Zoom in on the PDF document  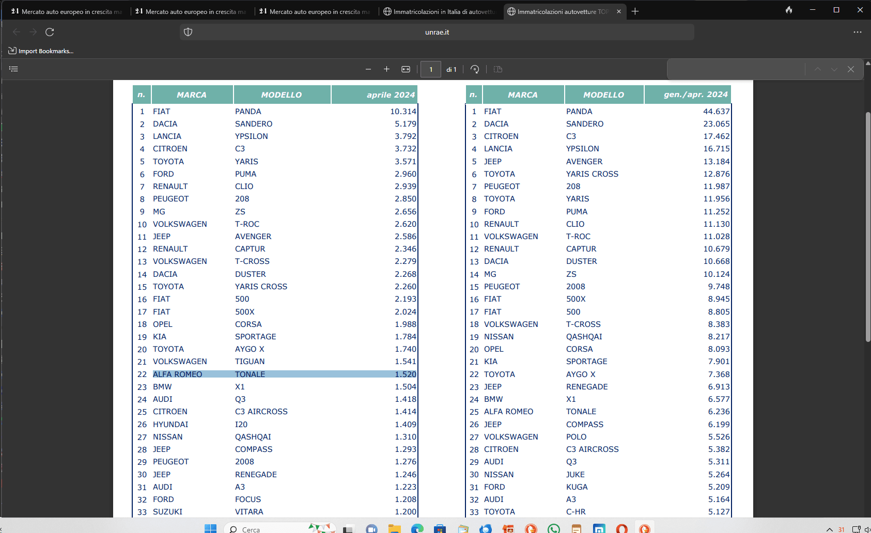pyautogui.click(x=386, y=69)
